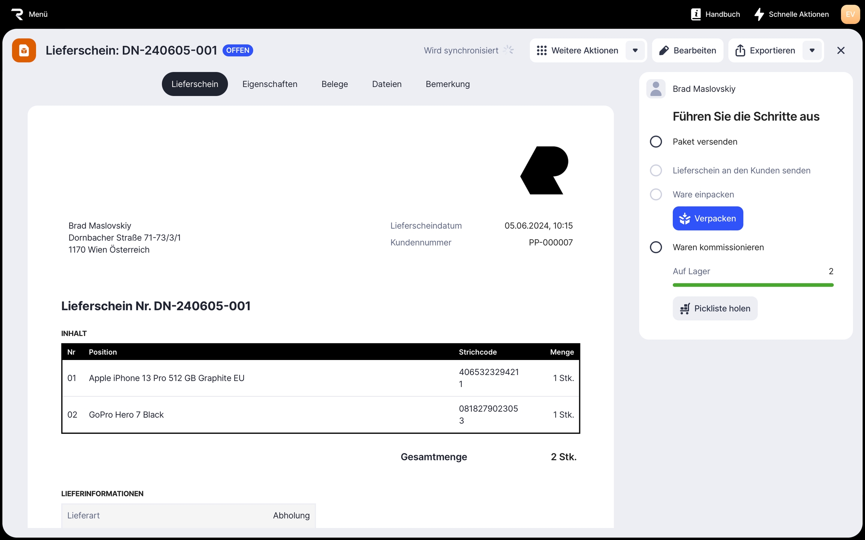The width and height of the screenshot is (865, 540).
Task: Switch to the Eigenschaften tab
Action: (270, 84)
